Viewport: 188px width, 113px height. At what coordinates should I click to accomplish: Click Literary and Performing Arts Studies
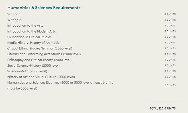[x=44, y=54]
